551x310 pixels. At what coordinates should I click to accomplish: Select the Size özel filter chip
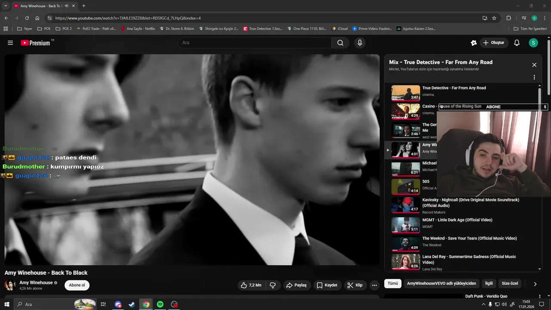pyautogui.click(x=510, y=284)
